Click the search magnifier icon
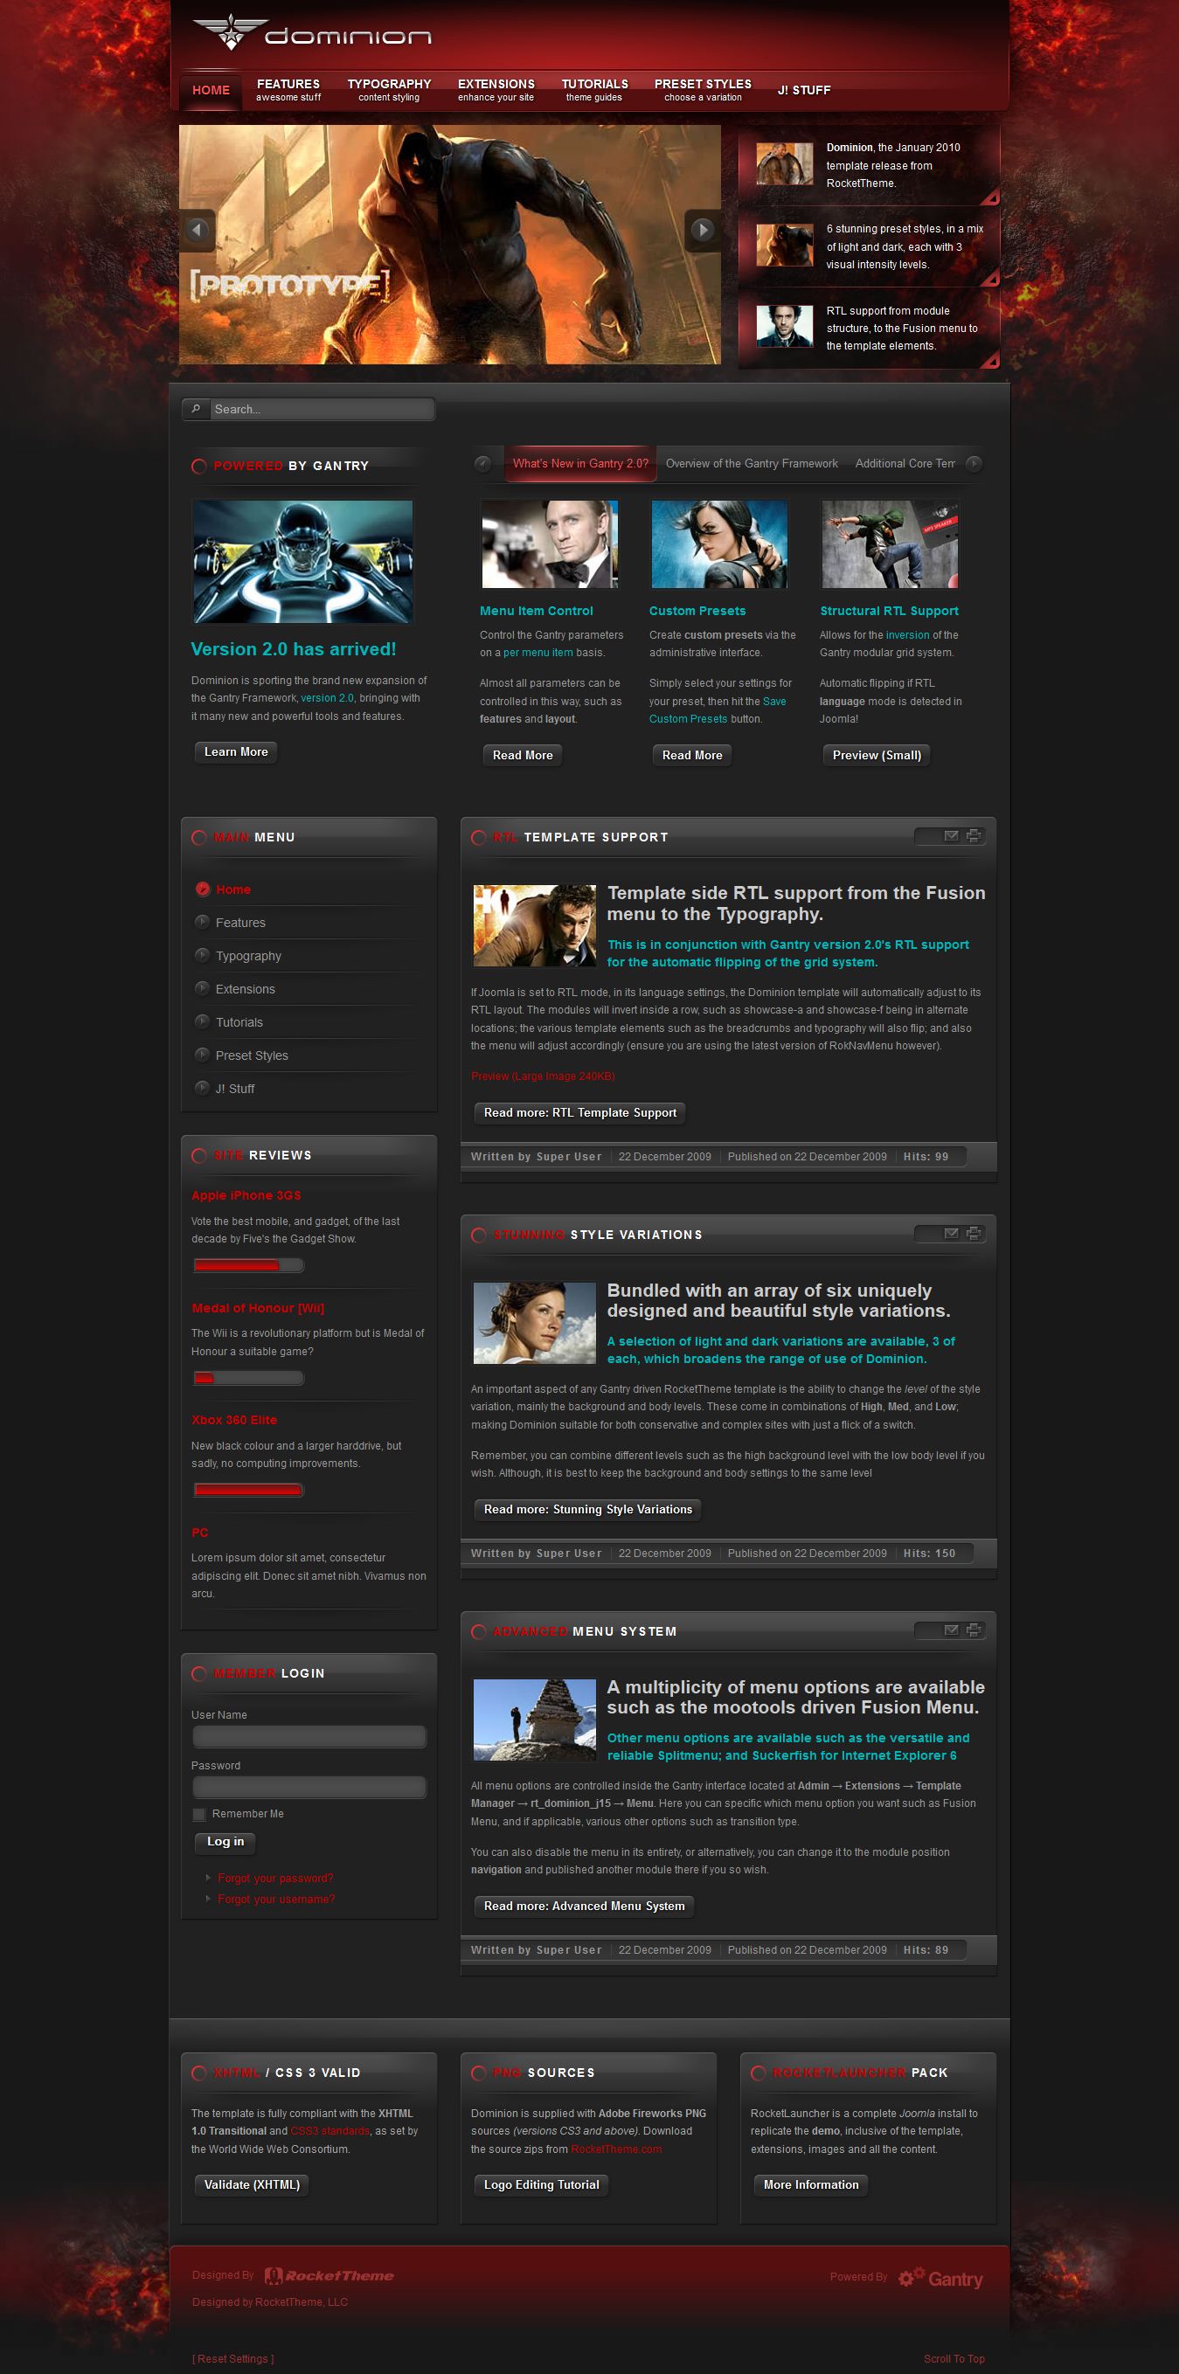 (x=197, y=409)
